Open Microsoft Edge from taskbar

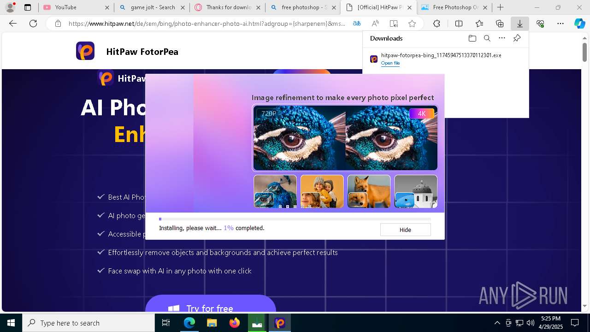tap(189, 323)
